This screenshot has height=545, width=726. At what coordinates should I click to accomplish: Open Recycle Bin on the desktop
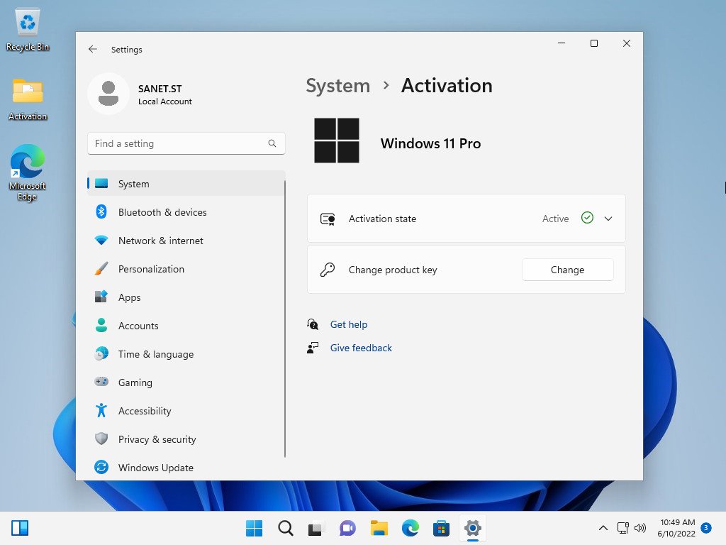pos(28,29)
